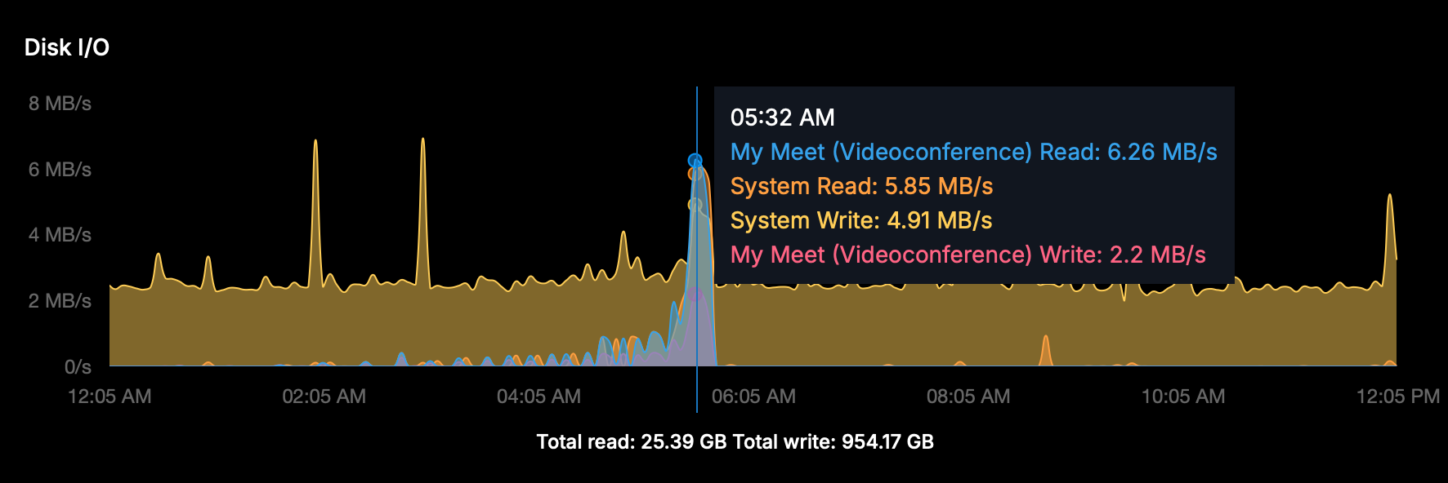Click the 8 MB/s y-axis label
The width and height of the screenshot is (1448, 483).
60,104
